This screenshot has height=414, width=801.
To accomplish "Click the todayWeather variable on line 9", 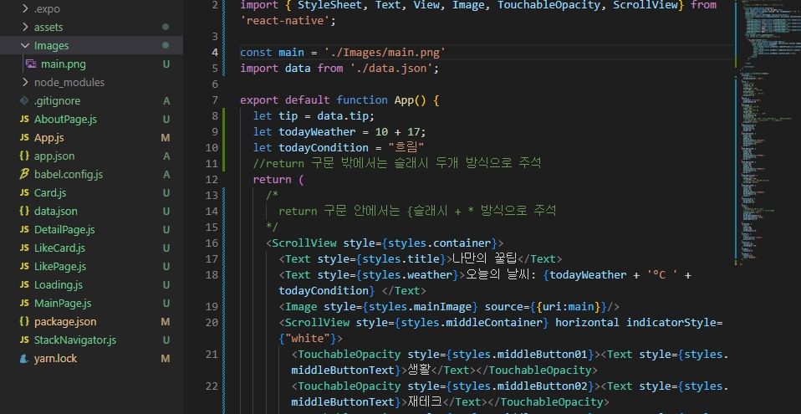I will [317, 132].
